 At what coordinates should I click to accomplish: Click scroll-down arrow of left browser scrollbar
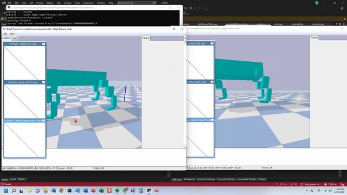(185, 147)
